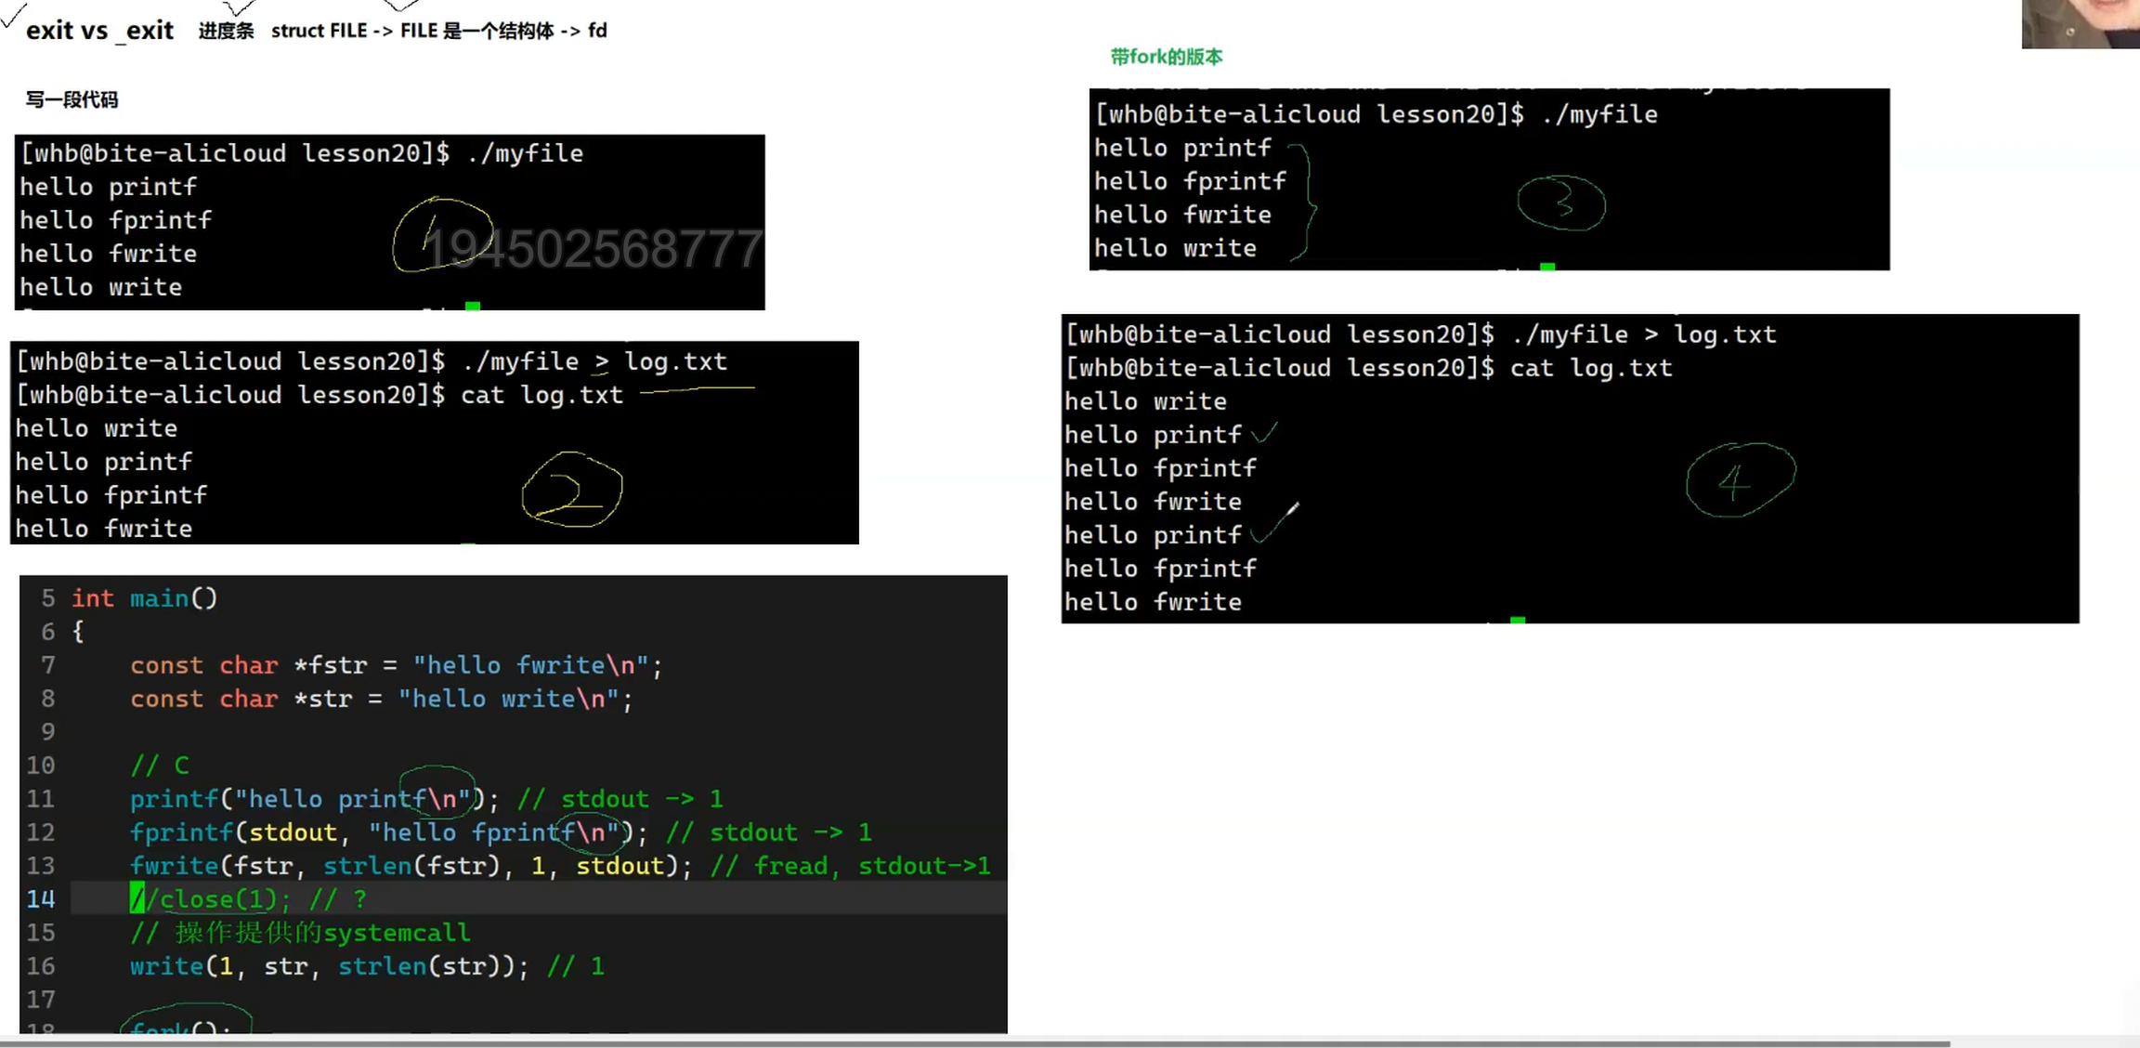Click the green cursor block on line 14
2140x1048 pixels.
tap(137, 898)
